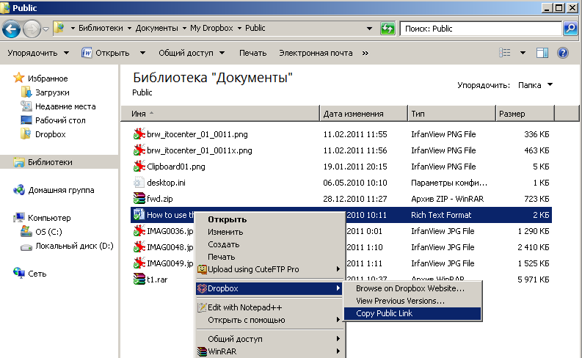
Task: Click the t1.rar archive icon
Action: (139, 280)
